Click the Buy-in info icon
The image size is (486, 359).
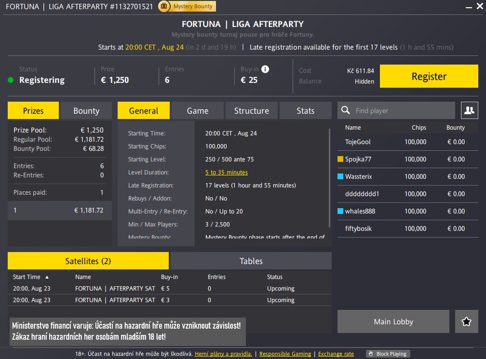pyautogui.click(x=265, y=69)
